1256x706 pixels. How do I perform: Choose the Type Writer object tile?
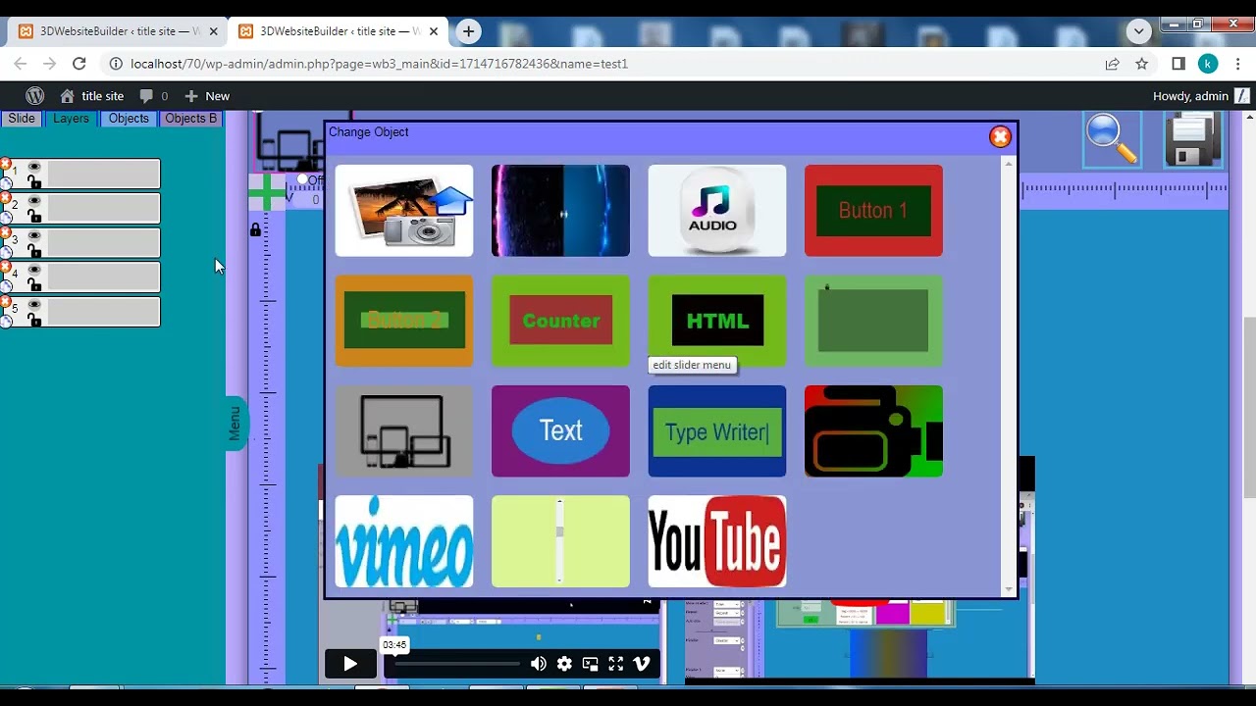tap(716, 431)
